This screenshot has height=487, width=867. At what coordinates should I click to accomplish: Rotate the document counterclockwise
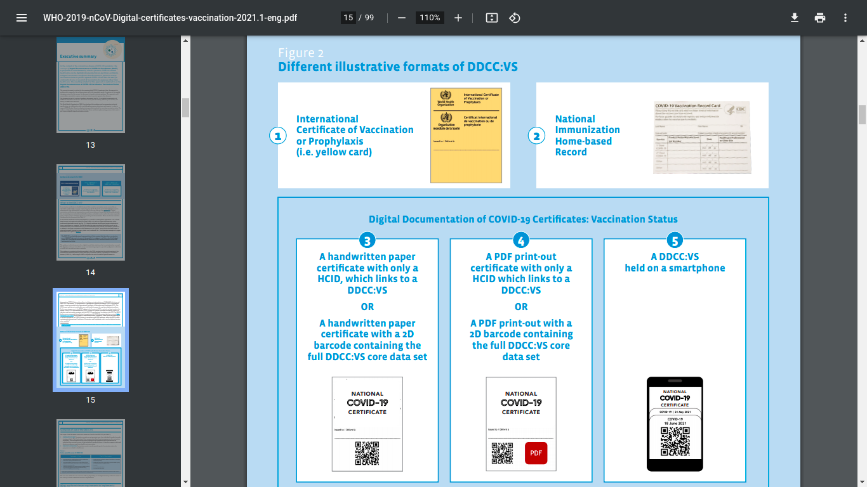515,18
